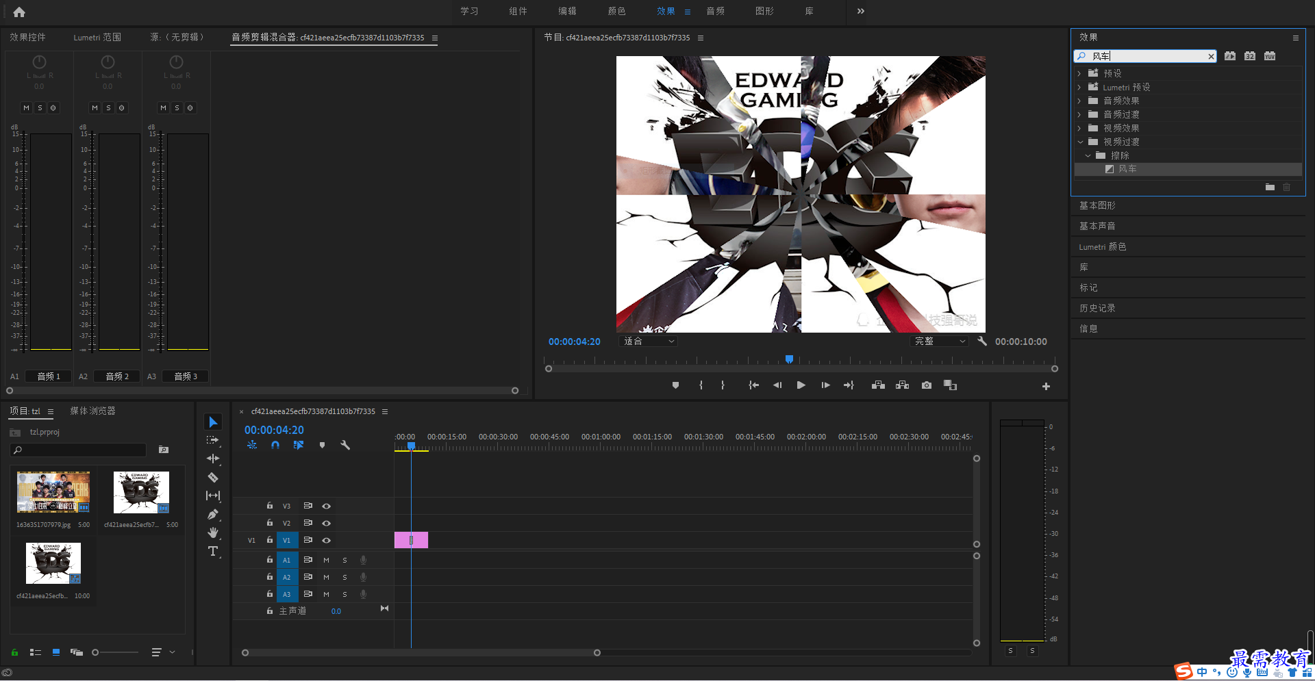Click the Lift button
This screenshot has height=681, width=1315.
click(x=878, y=385)
